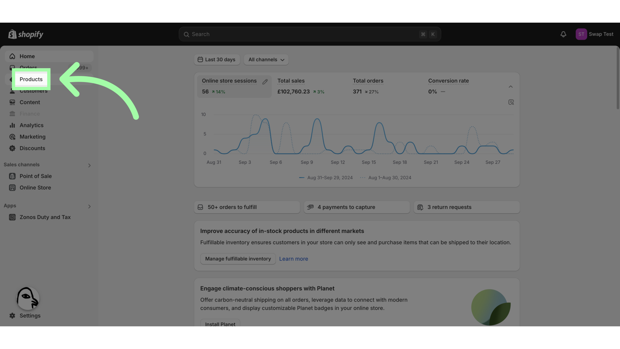The height and width of the screenshot is (349, 620).
Task: Click the orders to fulfill inbox icon
Action: pos(200,207)
